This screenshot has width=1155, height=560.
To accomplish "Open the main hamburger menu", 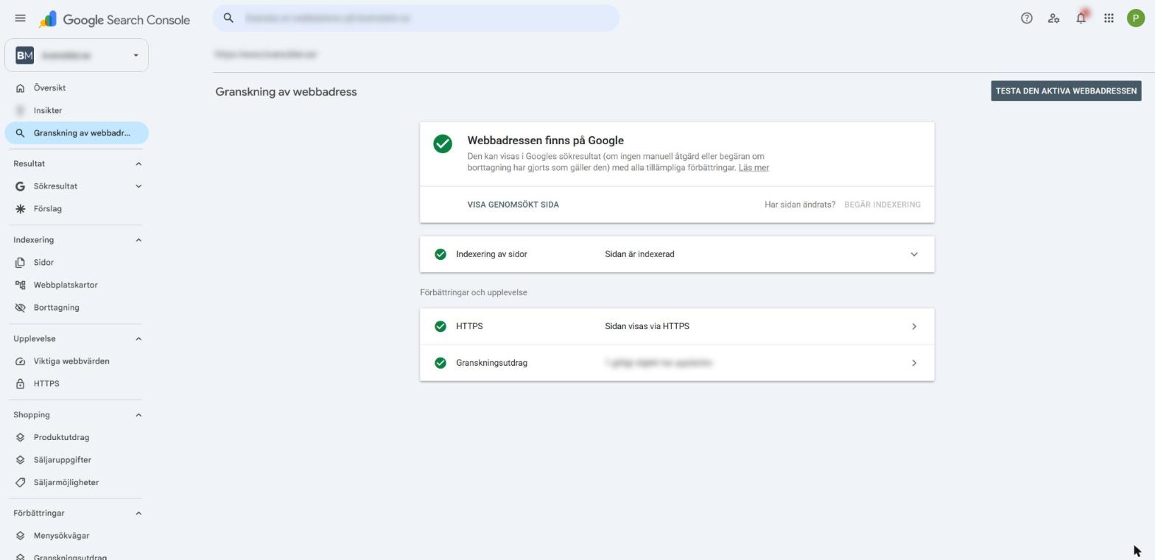I will tap(20, 18).
